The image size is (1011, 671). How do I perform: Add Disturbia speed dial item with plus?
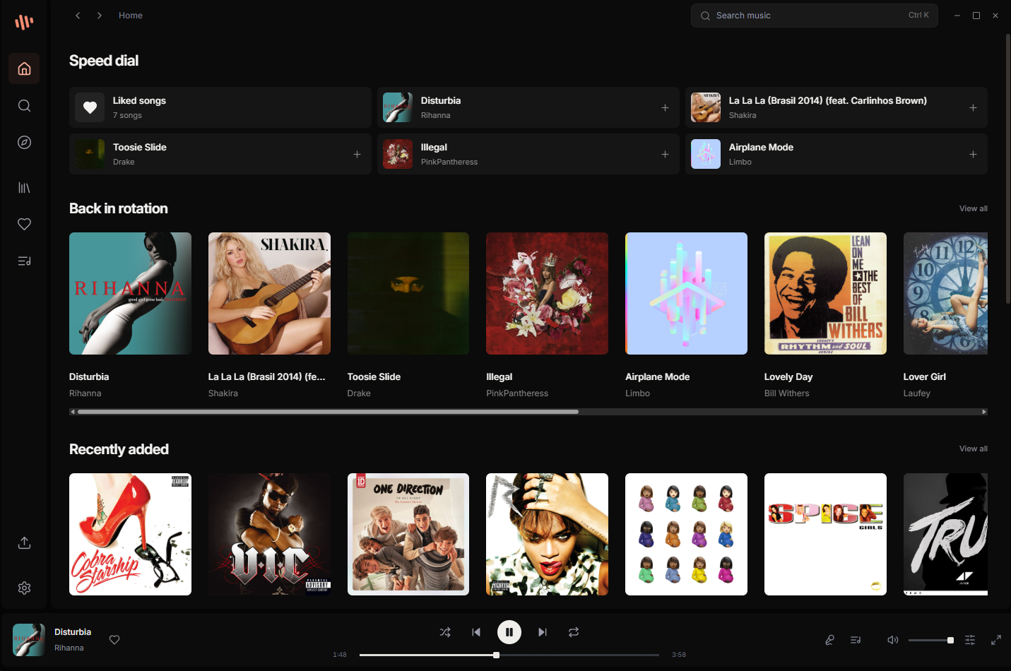point(665,107)
